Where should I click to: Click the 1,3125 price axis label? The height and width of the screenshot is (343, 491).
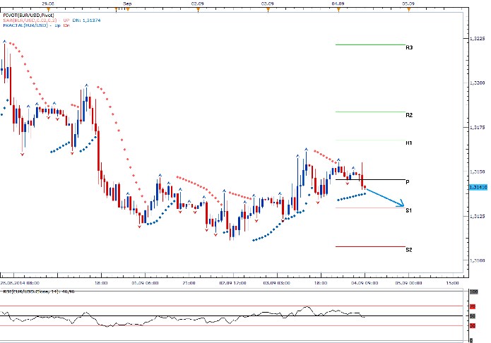click(477, 216)
